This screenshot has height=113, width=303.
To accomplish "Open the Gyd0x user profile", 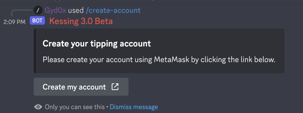I will point(55,11).
